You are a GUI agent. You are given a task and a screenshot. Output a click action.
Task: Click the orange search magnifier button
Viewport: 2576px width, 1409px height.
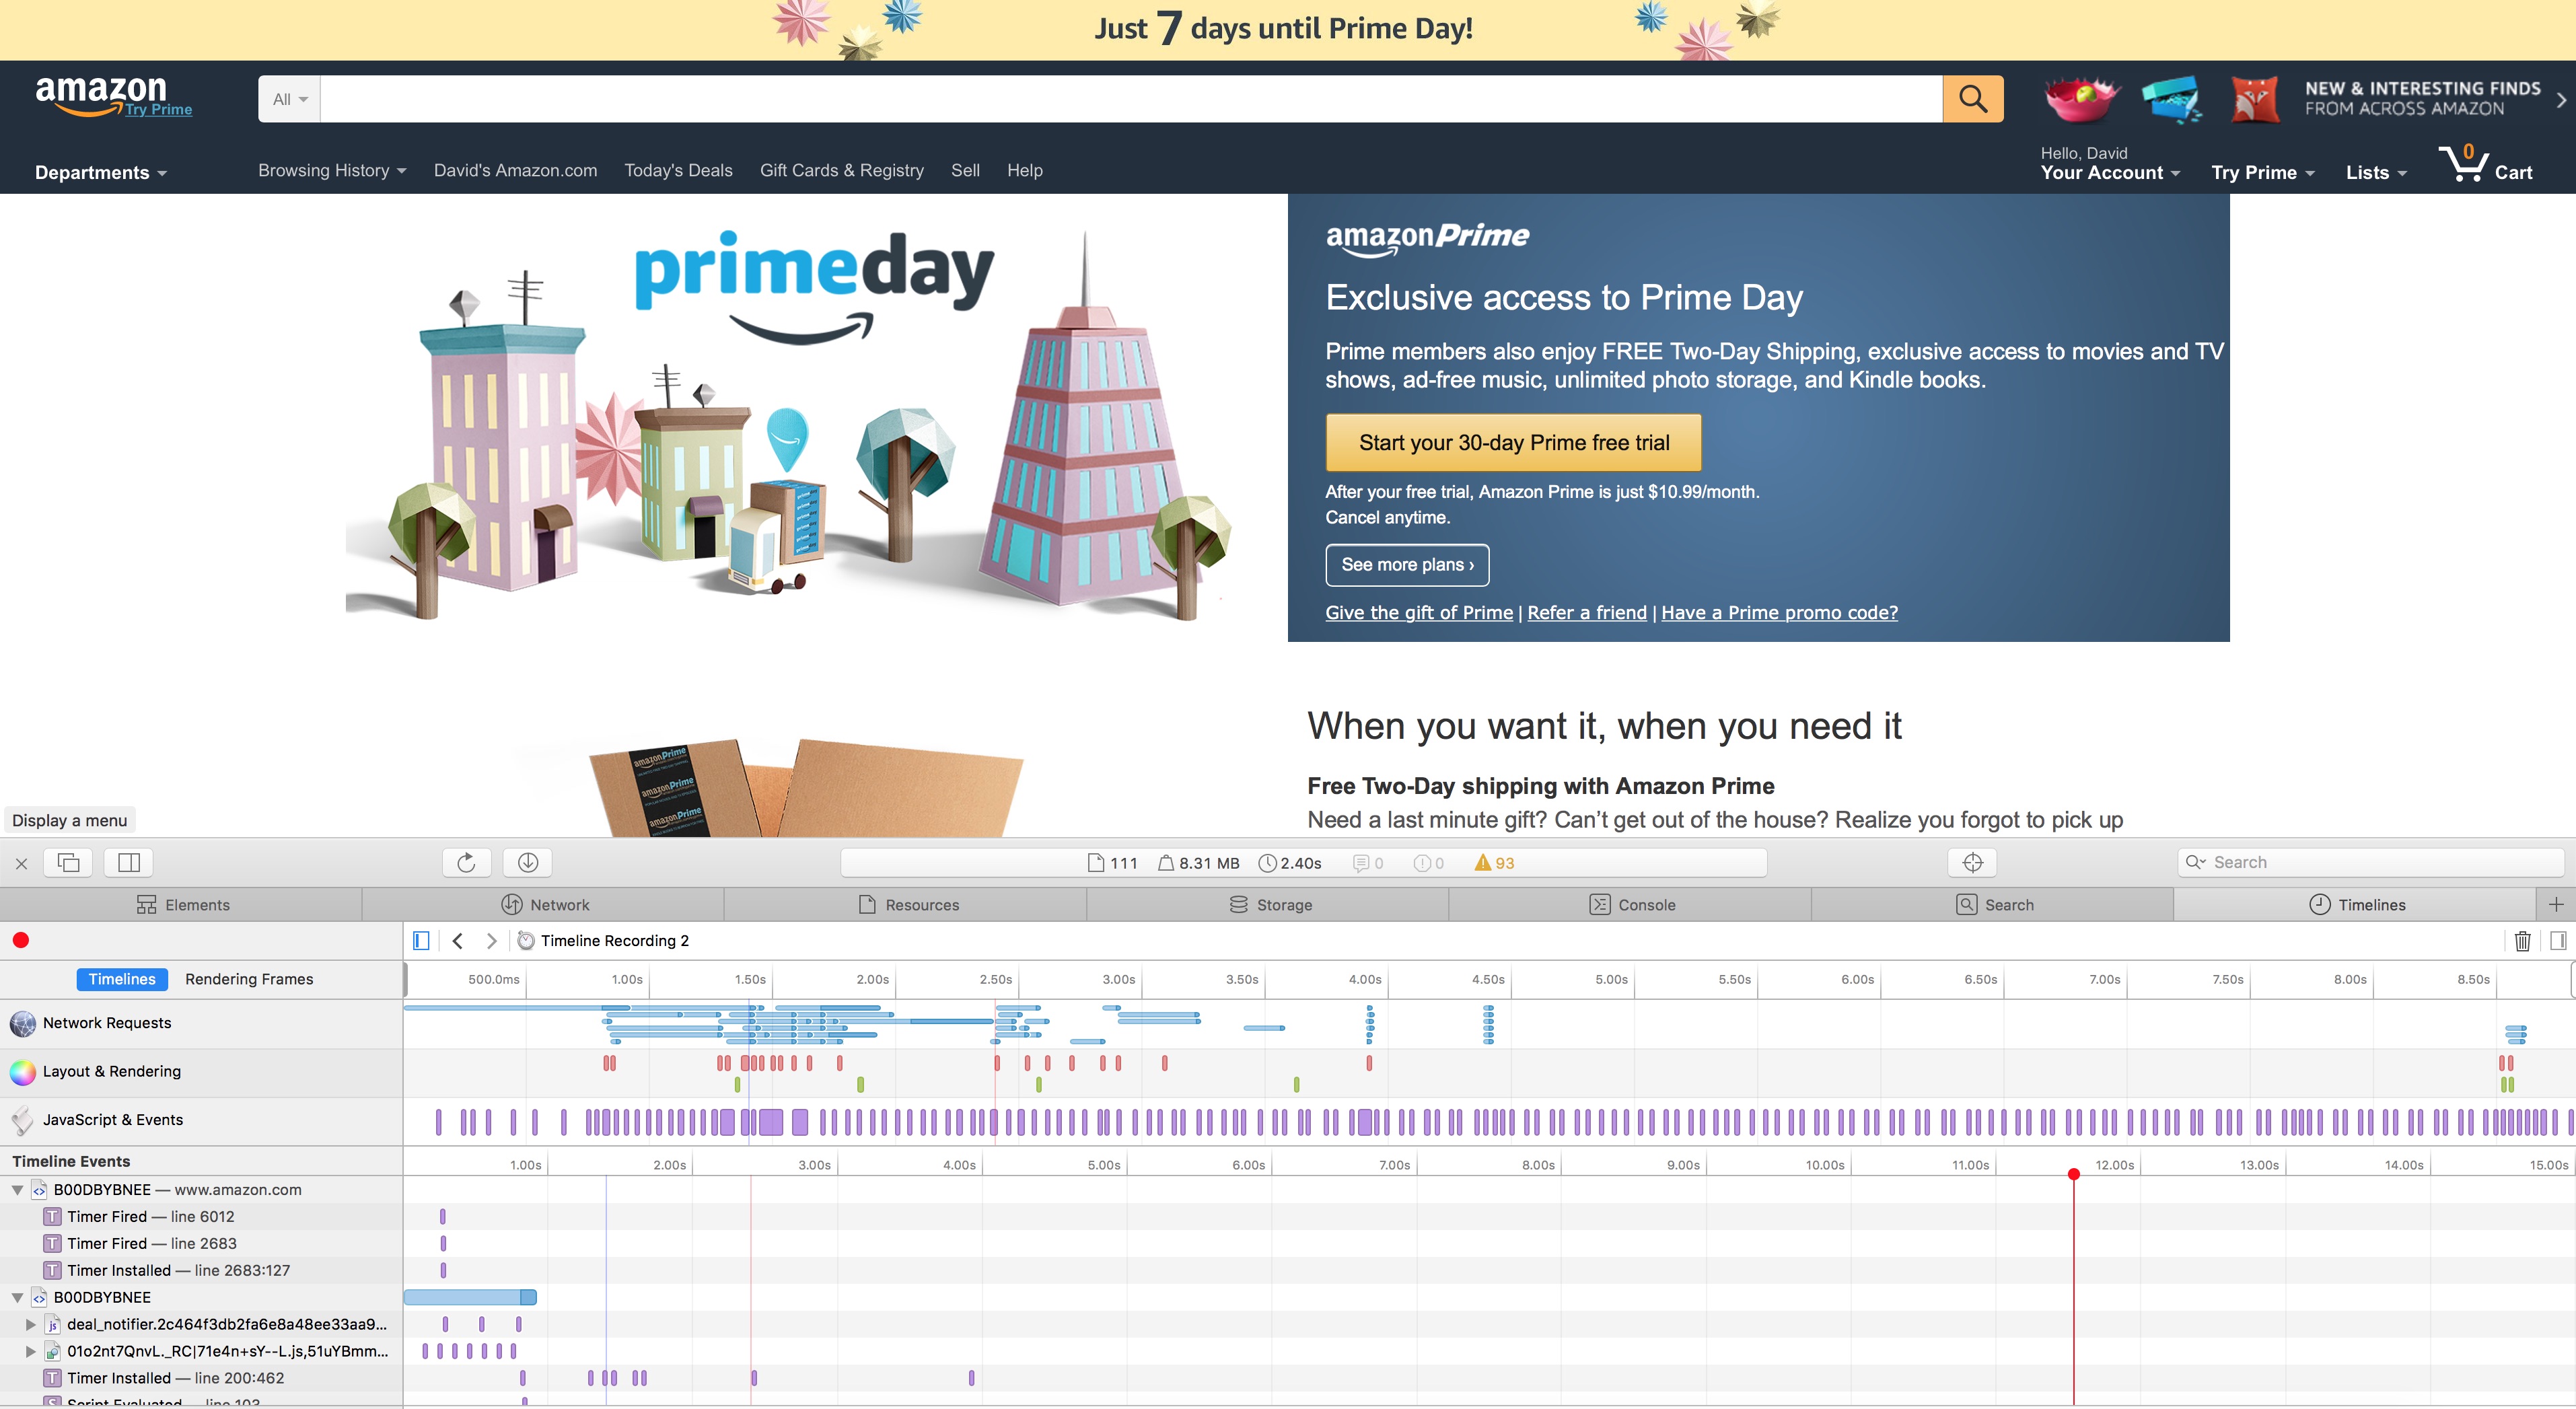click(x=1972, y=98)
